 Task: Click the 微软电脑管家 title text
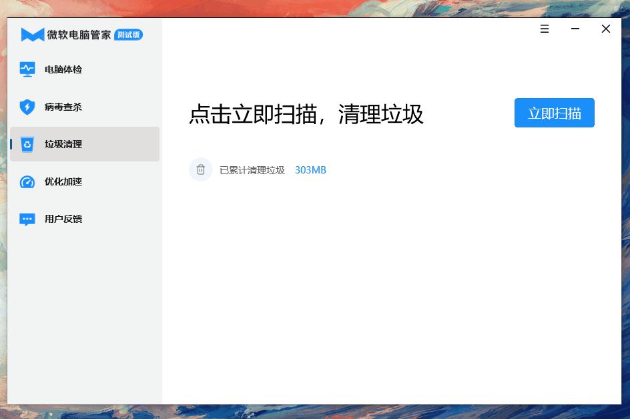79,35
